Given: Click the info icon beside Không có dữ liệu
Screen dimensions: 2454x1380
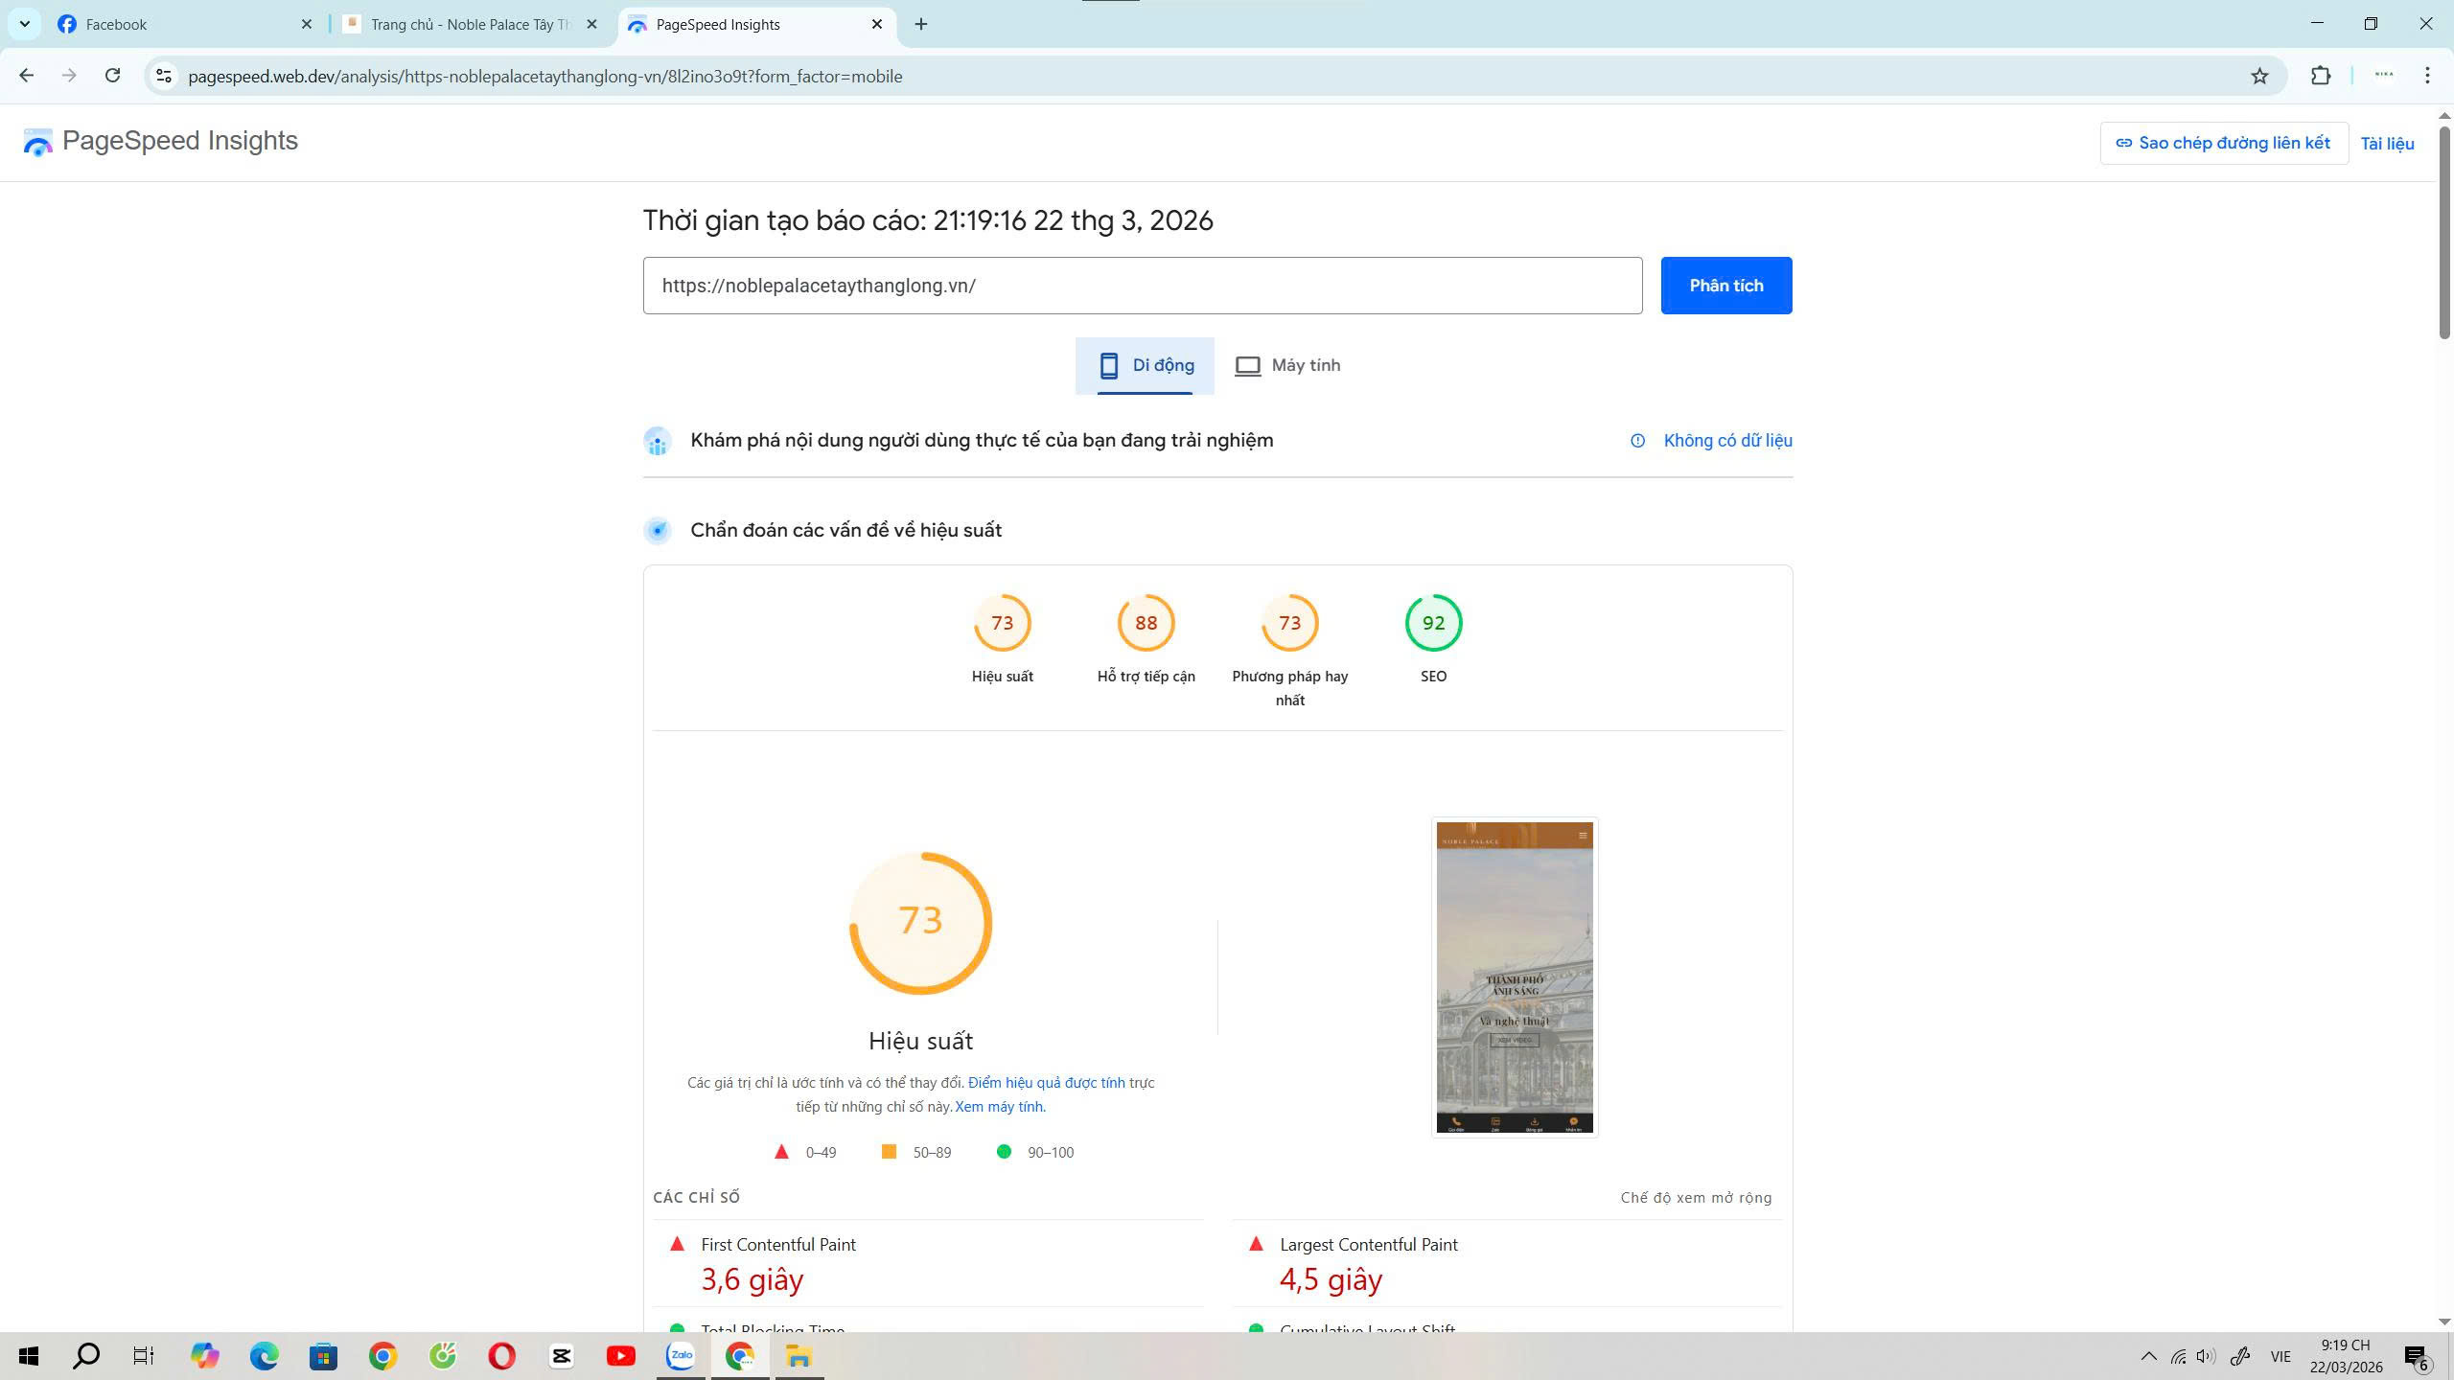Looking at the screenshot, I should [x=1635, y=440].
